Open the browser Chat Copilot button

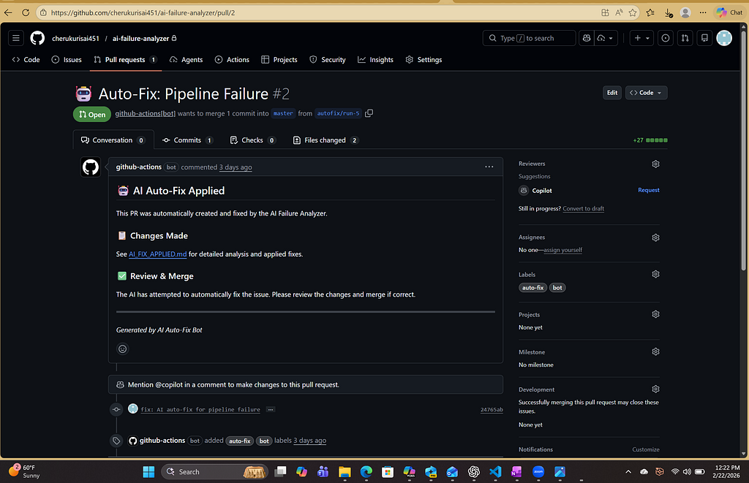729,12
